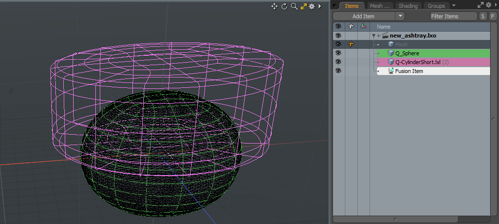The width and height of the screenshot is (499, 224).
Task: Click the viewport zoom magnifier icon
Action: point(294,6)
